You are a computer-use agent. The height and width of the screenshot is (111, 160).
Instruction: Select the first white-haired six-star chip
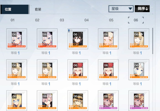[x=17, y=39]
